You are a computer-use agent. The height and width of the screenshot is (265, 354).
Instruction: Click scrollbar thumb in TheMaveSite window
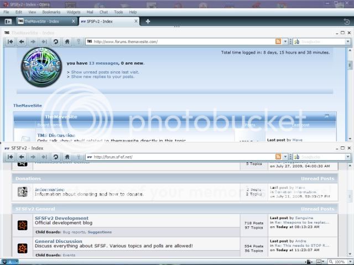pos(350,65)
